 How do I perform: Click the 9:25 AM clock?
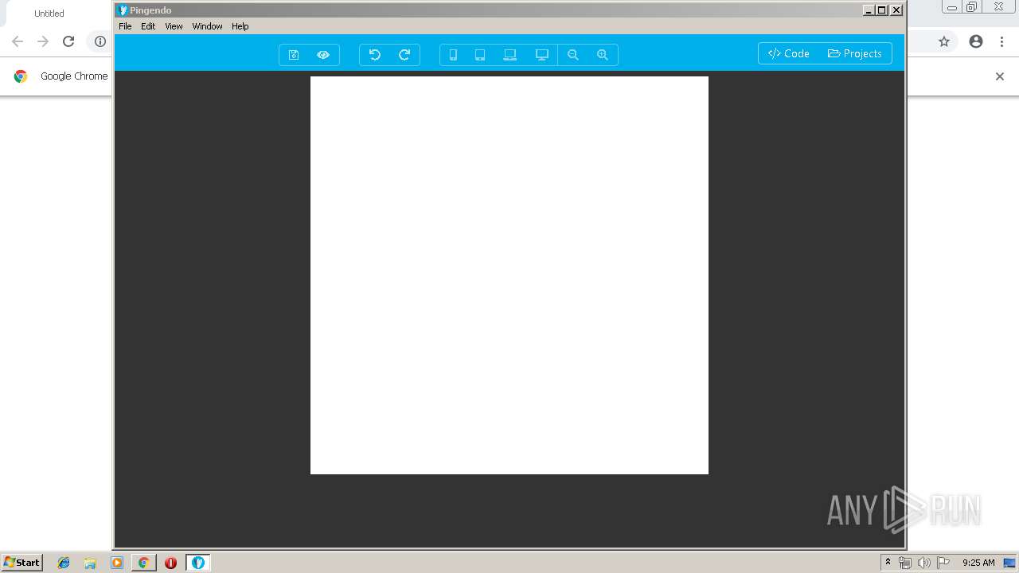tap(978, 563)
